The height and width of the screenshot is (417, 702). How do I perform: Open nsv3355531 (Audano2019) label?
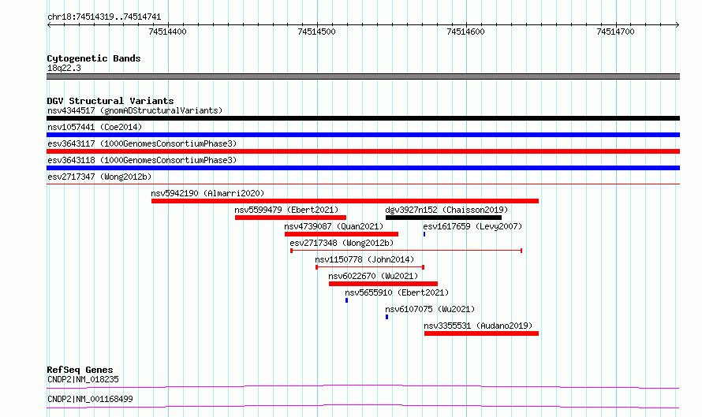pyautogui.click(x=478, y=326)
